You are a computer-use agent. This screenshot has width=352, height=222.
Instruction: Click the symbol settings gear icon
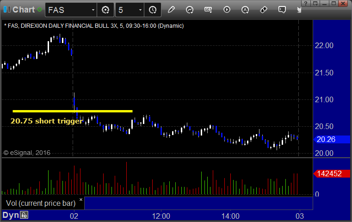105,10
